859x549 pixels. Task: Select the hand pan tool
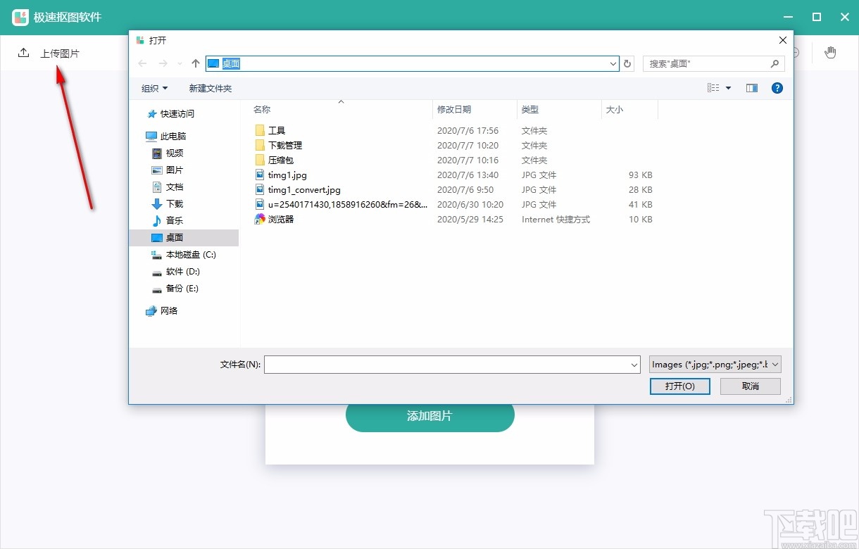(830, 52)
